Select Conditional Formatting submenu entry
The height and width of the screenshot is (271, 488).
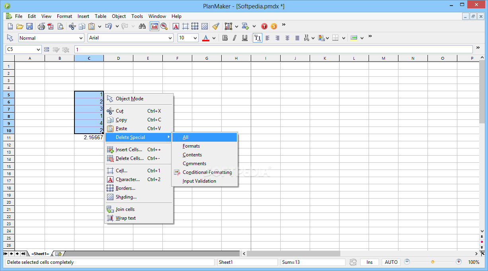[205, 172]
